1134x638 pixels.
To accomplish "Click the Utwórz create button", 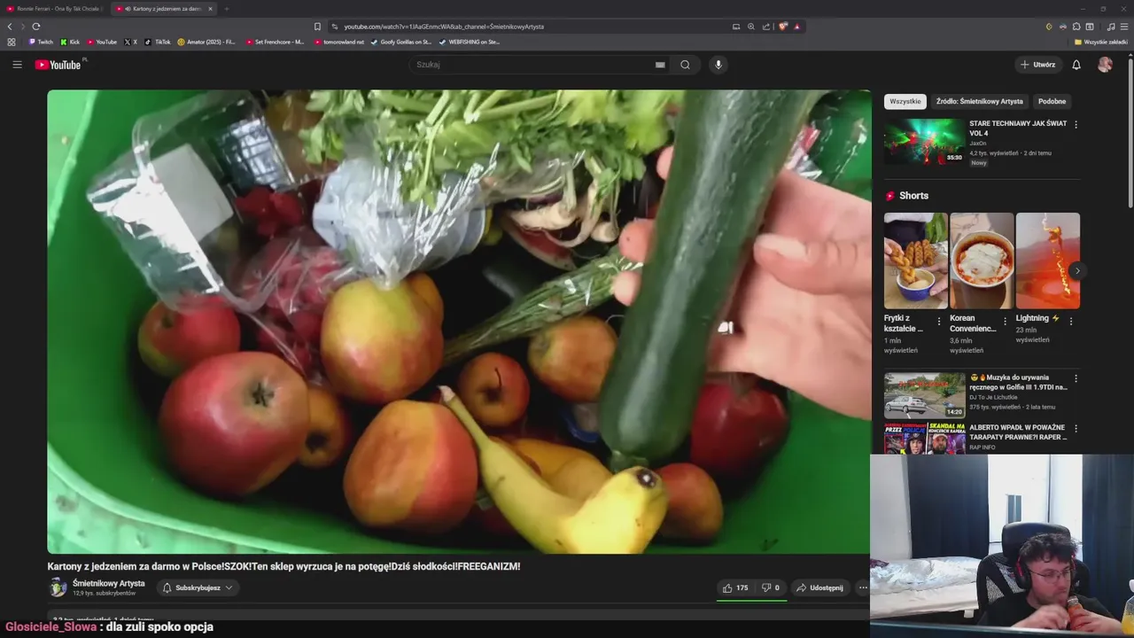I will click(1038, 65).
